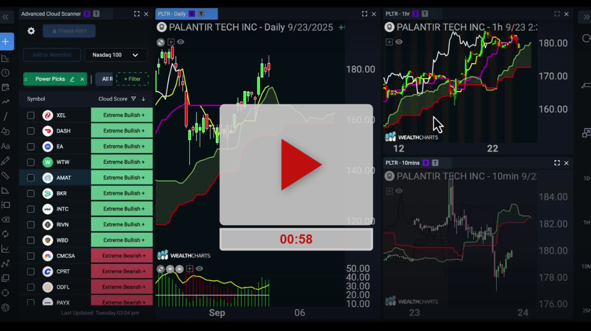Select the pencil drawing tool
591x331 pixels.
pos(5,161)
